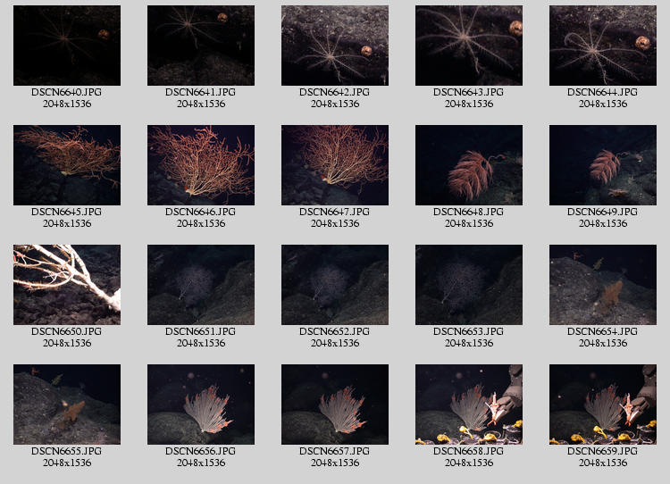Click the DSCN6642.JPG file name
This screenshot has height=484, width=670.
(x=335, y=92)
